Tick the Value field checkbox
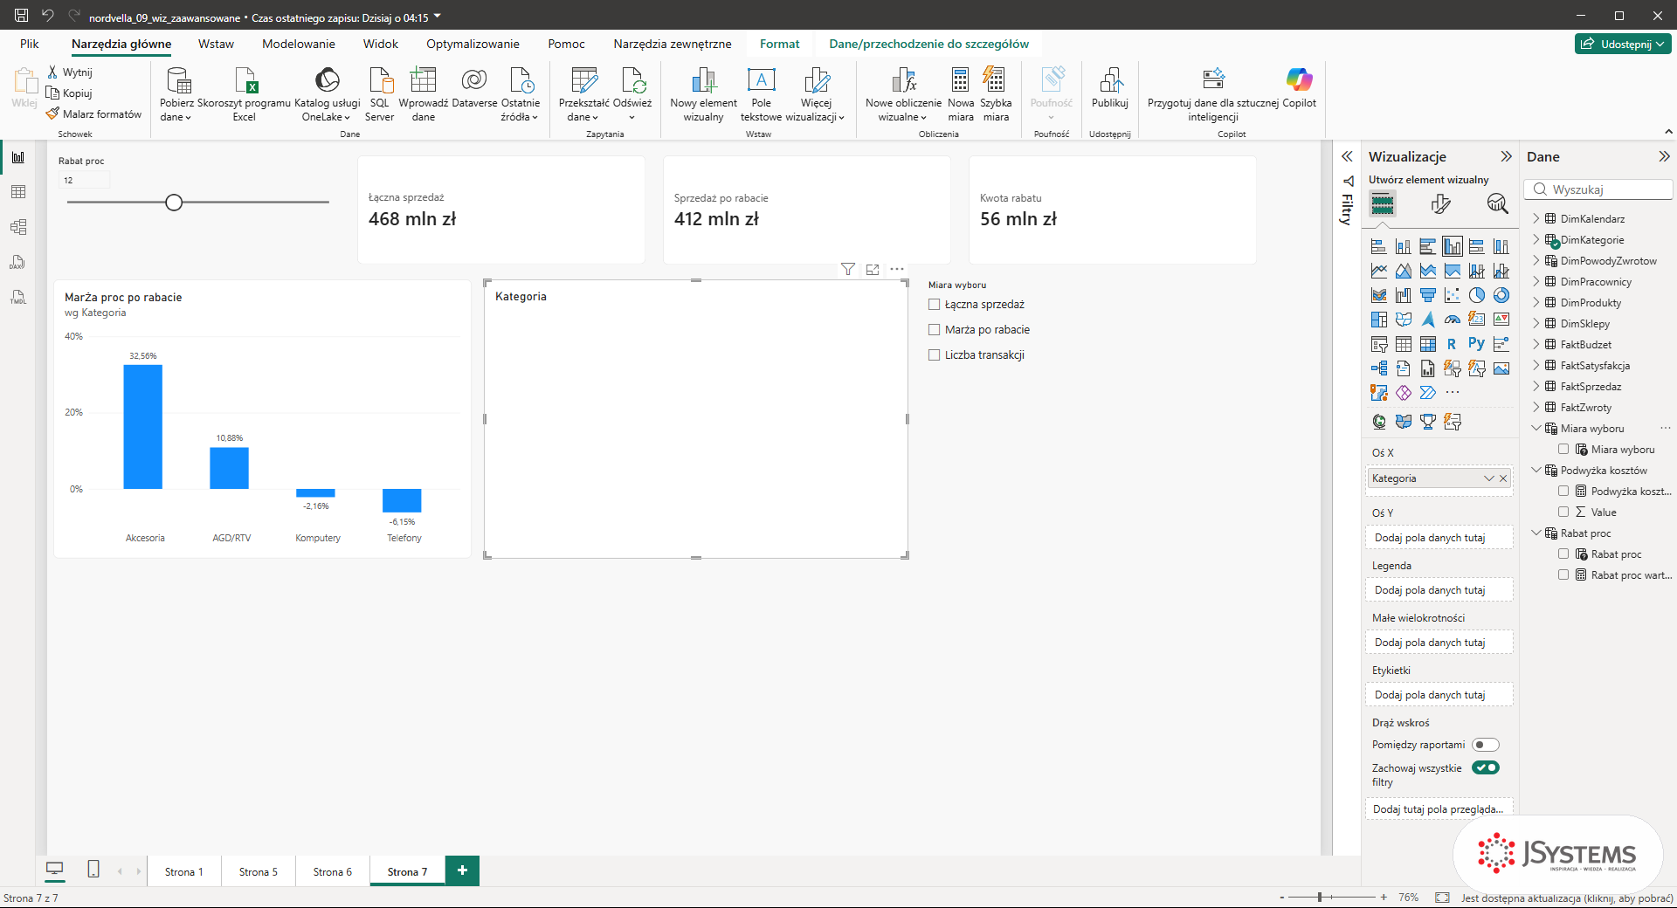 tap(1563, 512)
